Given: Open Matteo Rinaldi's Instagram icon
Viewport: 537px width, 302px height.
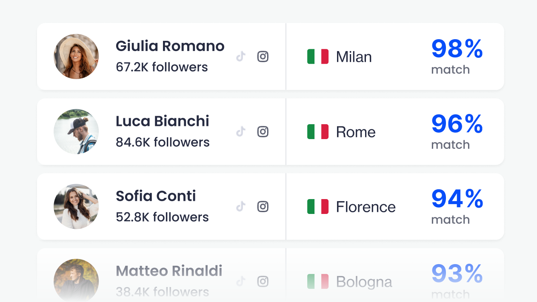Looking at the screenshot, I should pos(263,281).
